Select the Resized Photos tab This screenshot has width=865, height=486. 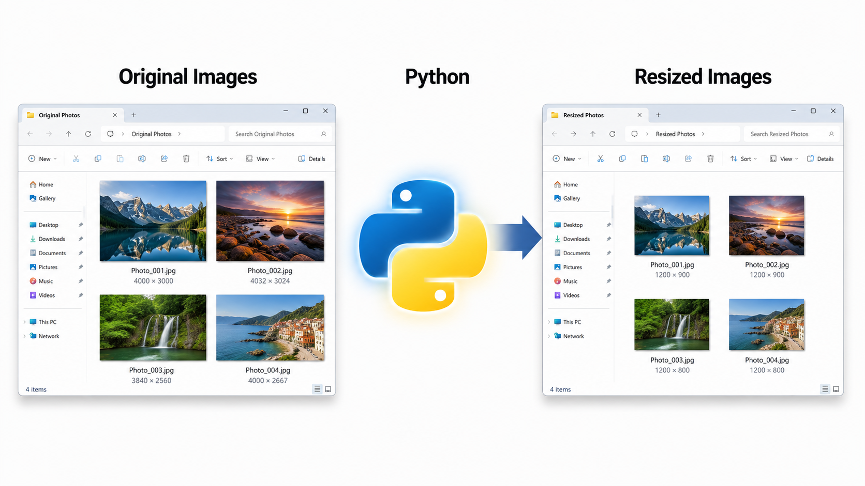coord(597,115)
